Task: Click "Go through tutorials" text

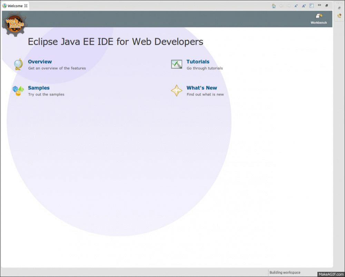Action: click(205, 68)
